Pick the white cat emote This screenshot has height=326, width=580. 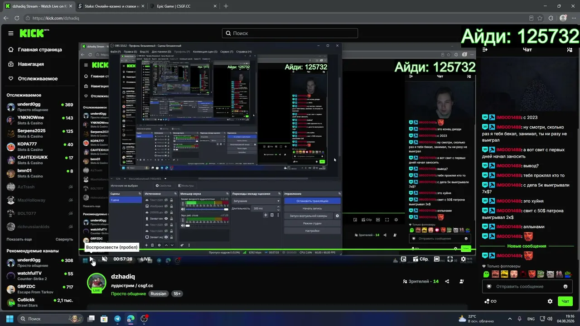click(x=550, y=274)
